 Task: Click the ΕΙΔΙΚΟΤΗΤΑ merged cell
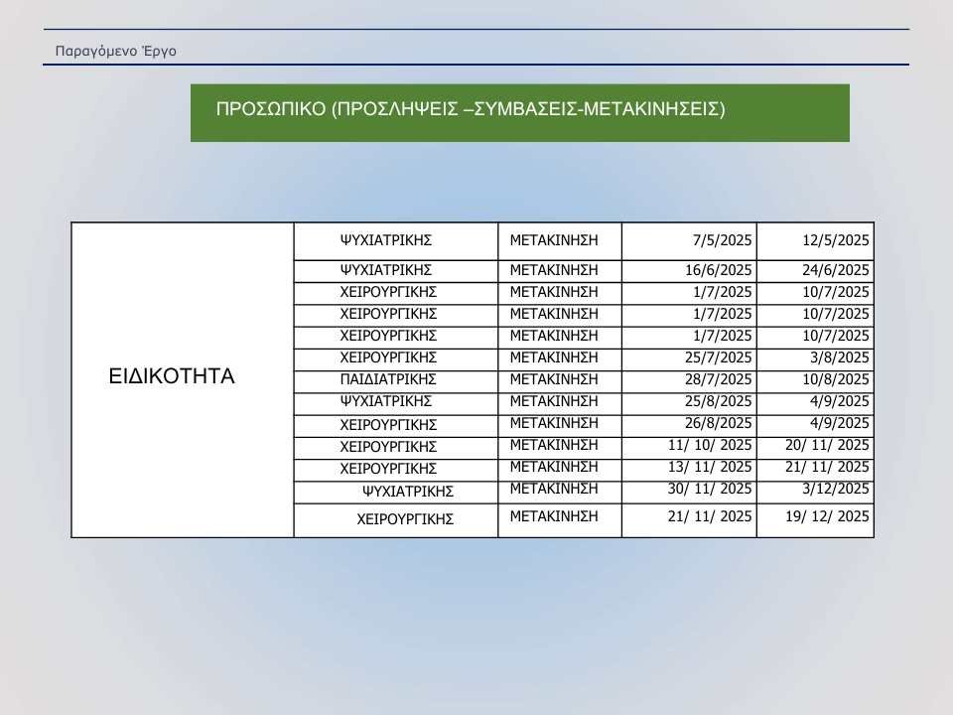click(182, 378)
